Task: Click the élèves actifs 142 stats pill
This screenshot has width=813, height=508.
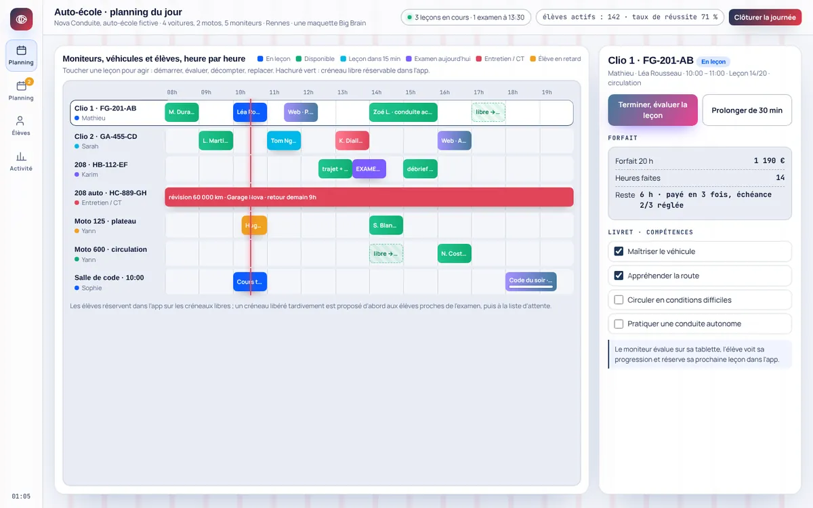Action: [629, 17]
